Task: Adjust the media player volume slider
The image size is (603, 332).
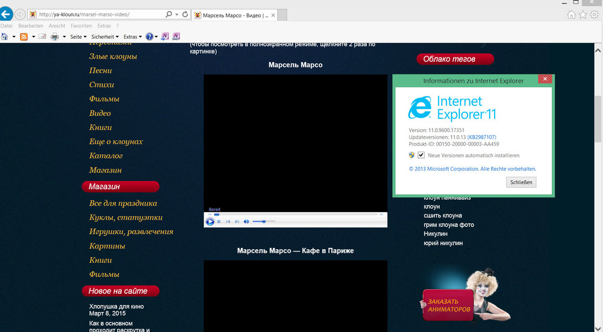Action: point(264,222)
